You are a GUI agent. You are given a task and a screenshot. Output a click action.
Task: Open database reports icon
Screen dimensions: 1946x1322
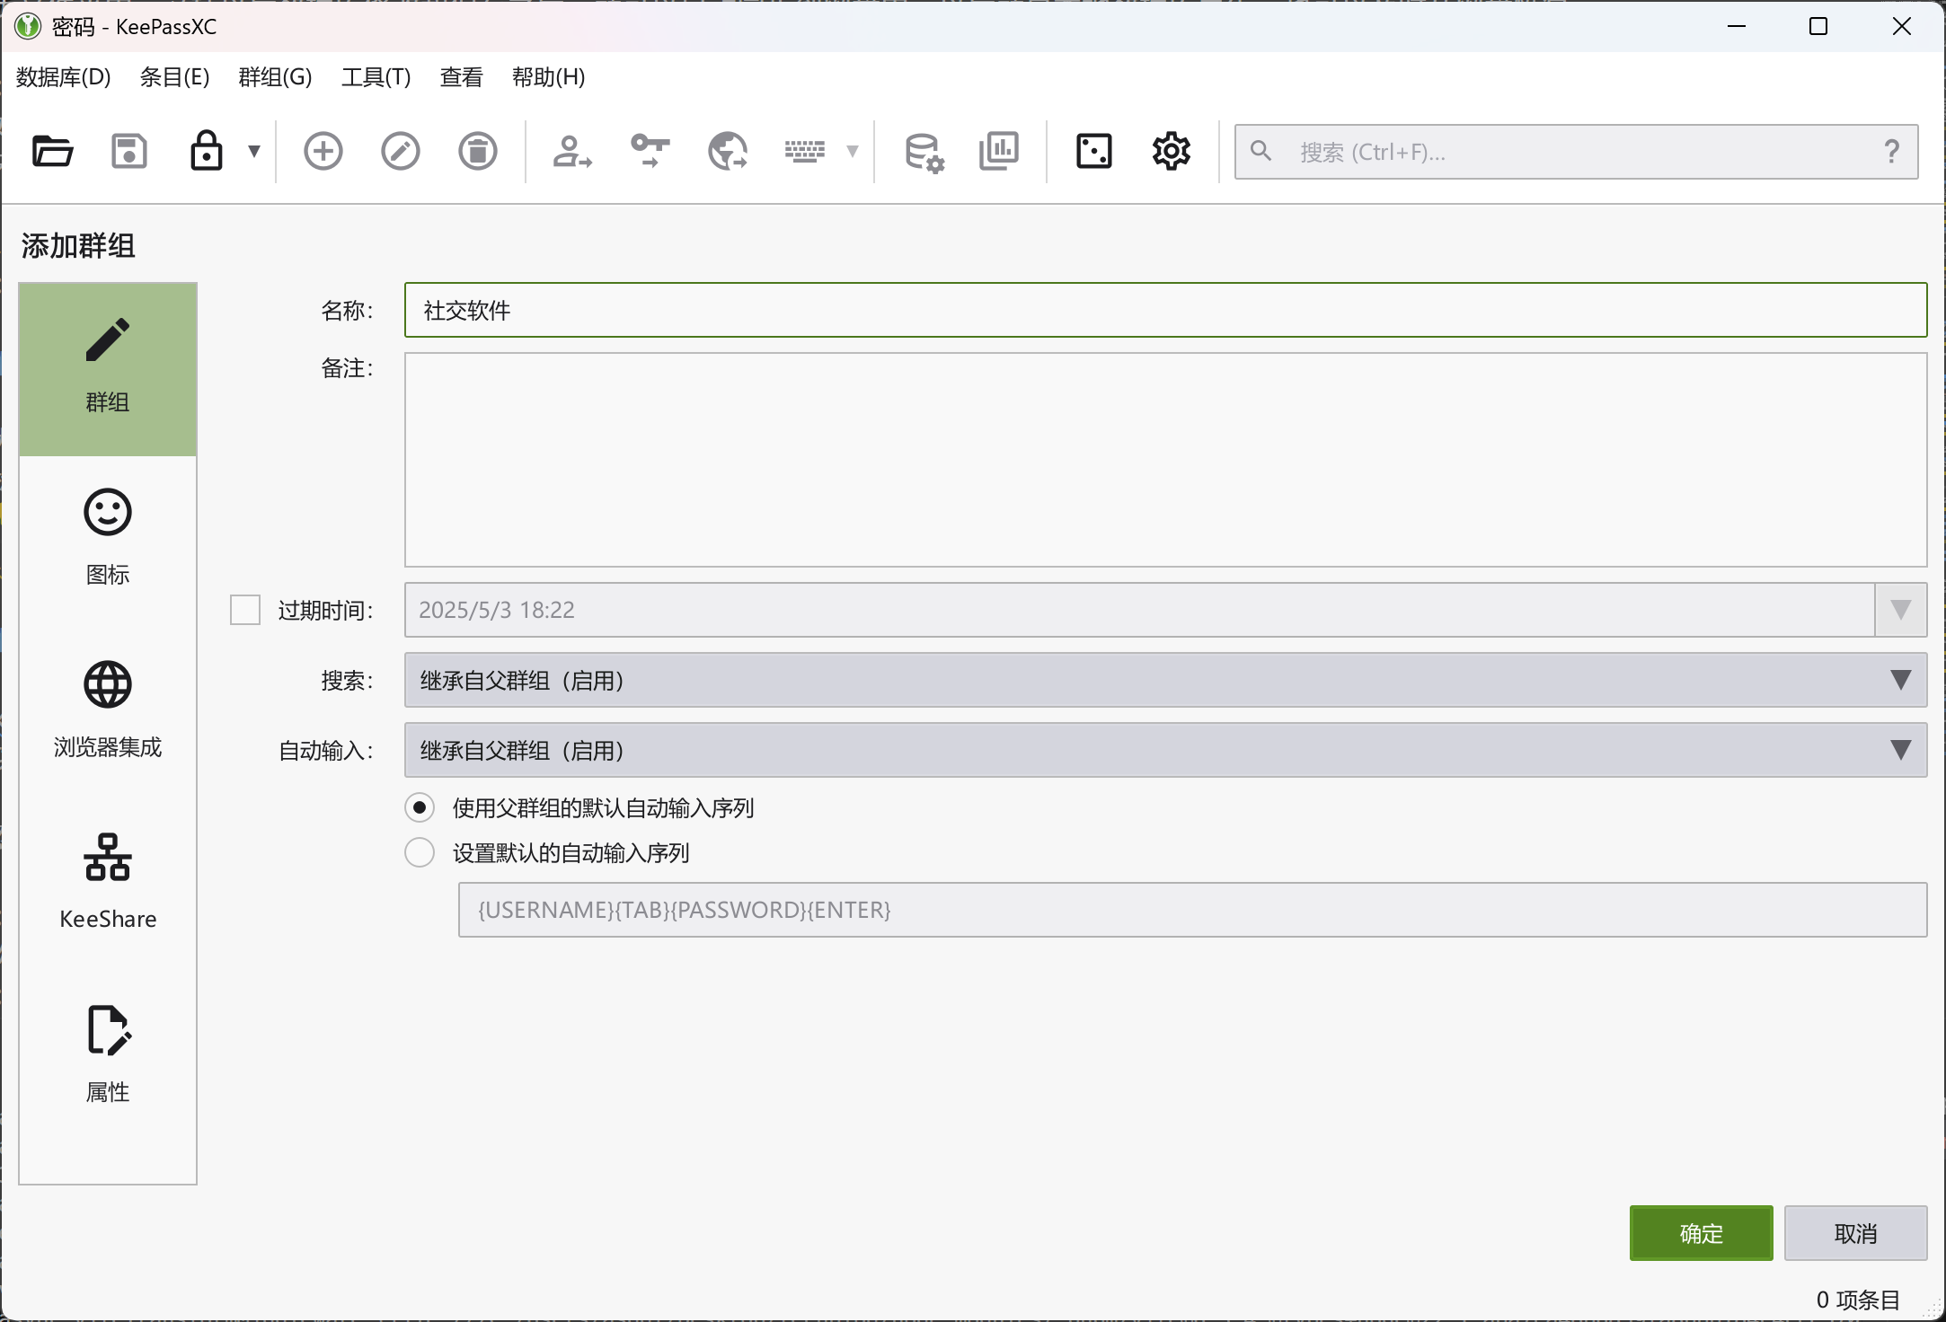[x=999, y=151]
